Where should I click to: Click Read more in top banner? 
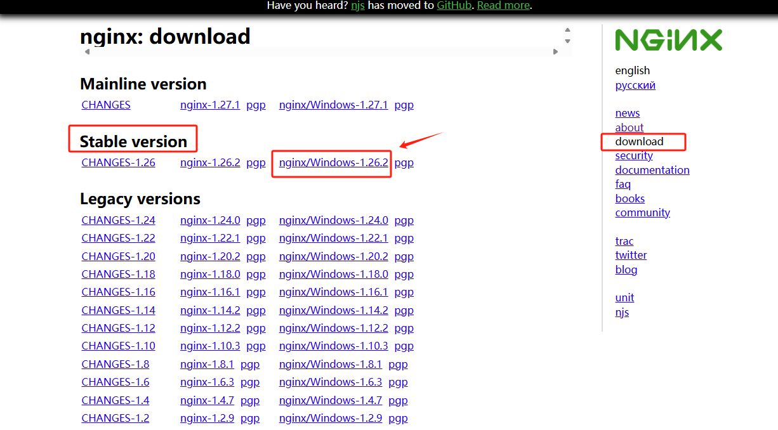click(503, 5)
